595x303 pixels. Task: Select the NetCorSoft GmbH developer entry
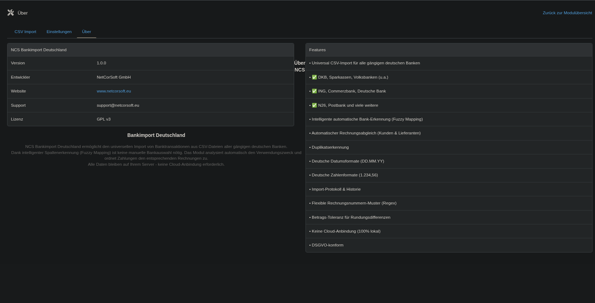(113, 77)
